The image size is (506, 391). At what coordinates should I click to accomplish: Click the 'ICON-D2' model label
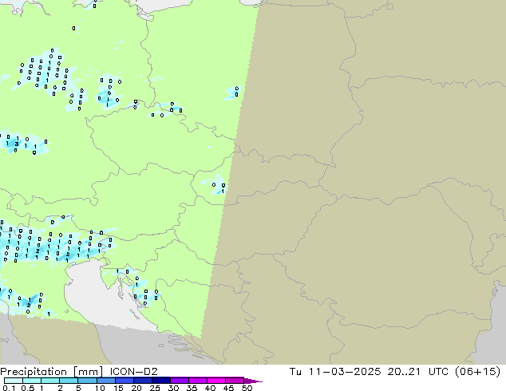pos(133,371)
